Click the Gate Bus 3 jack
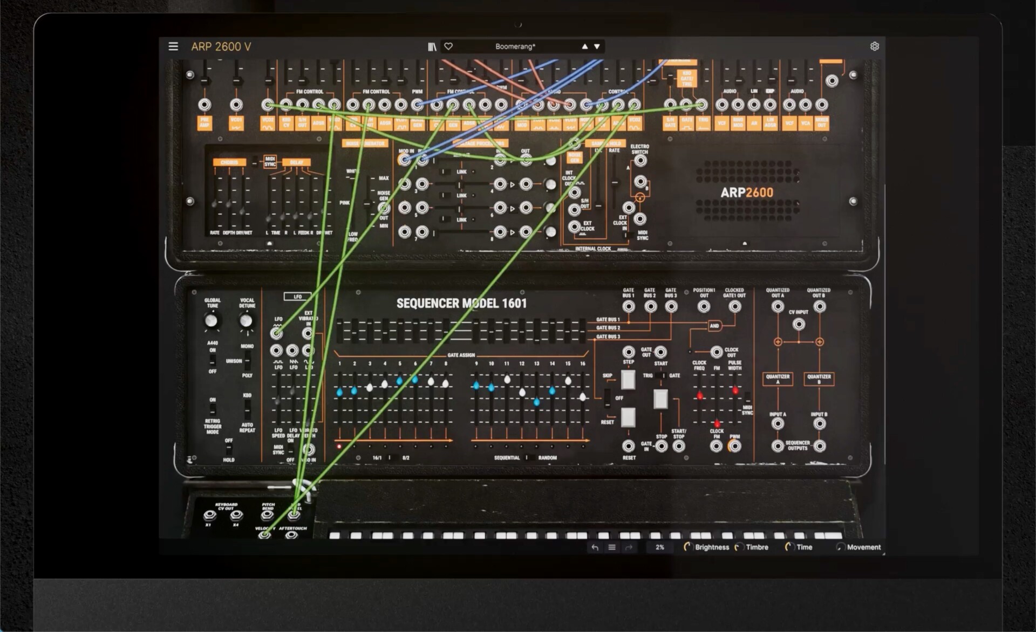 tap(671, 307)
